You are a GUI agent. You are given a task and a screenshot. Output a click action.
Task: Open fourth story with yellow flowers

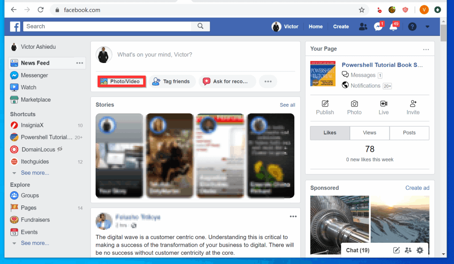tap(271, 156)
